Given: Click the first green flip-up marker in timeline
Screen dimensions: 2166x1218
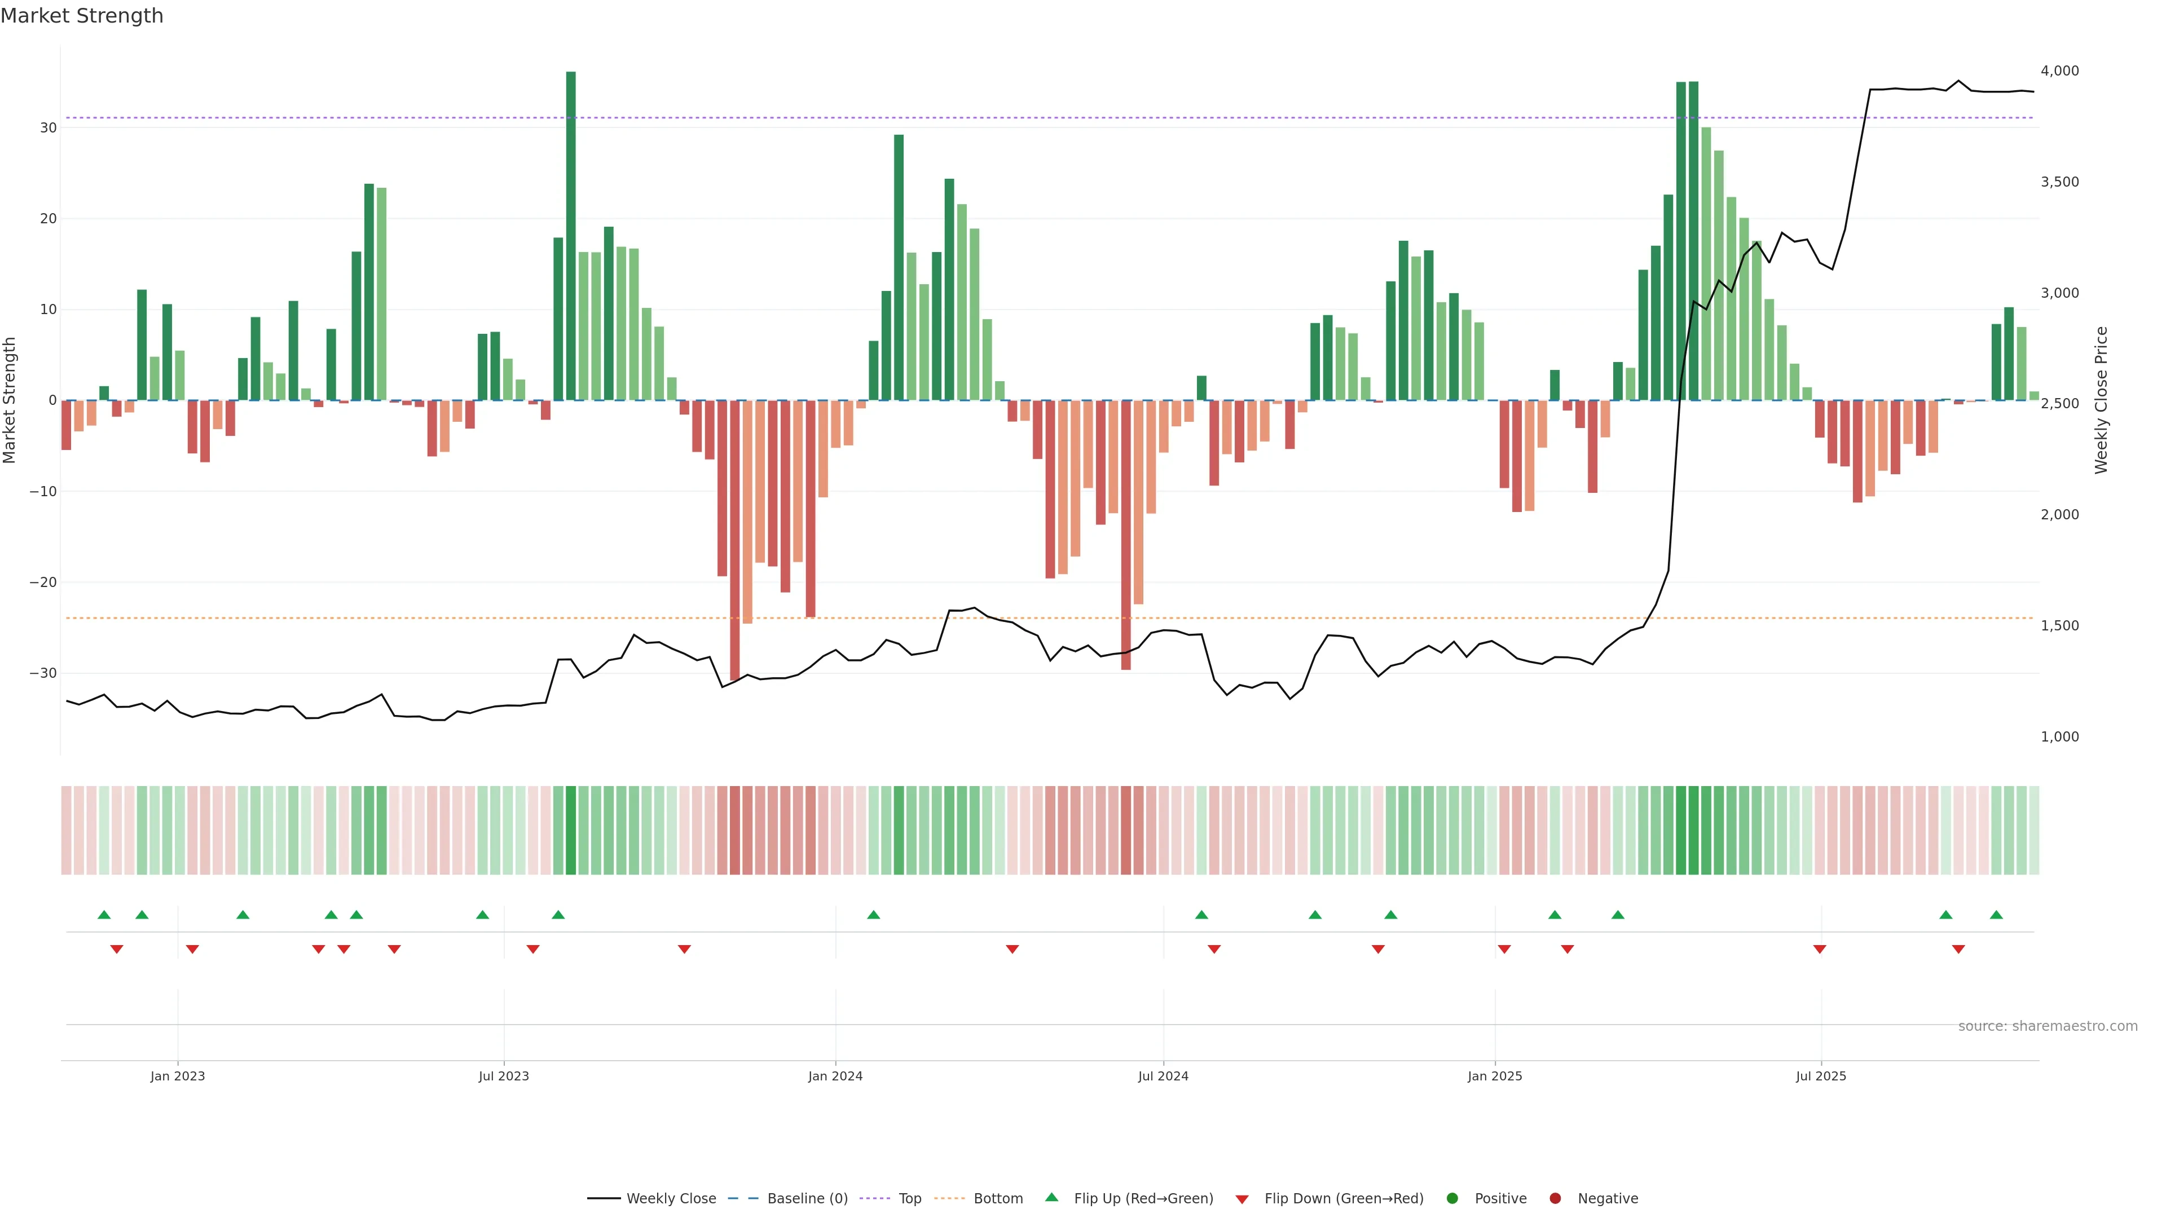Looking at the screenshot, I should pyautogui.click(x=104, y=915).
